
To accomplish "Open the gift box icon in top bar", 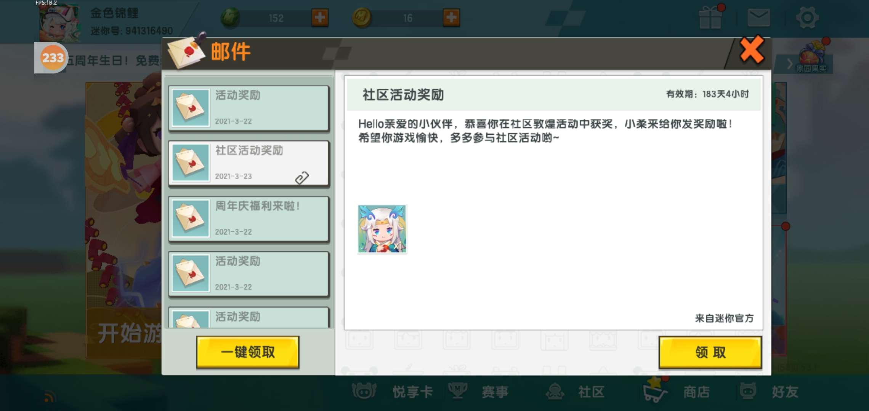I will pos(711,17).
